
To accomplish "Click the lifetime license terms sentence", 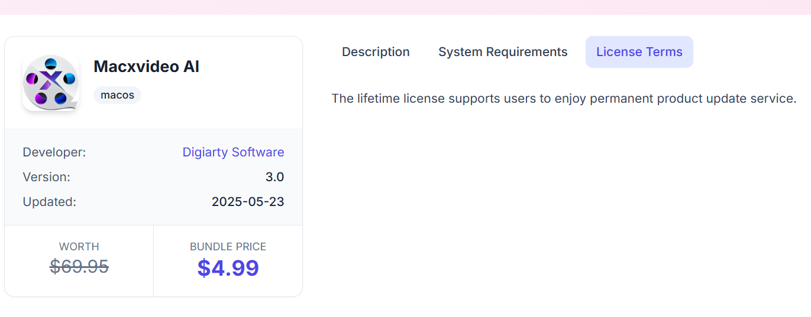I will [564, 99].
